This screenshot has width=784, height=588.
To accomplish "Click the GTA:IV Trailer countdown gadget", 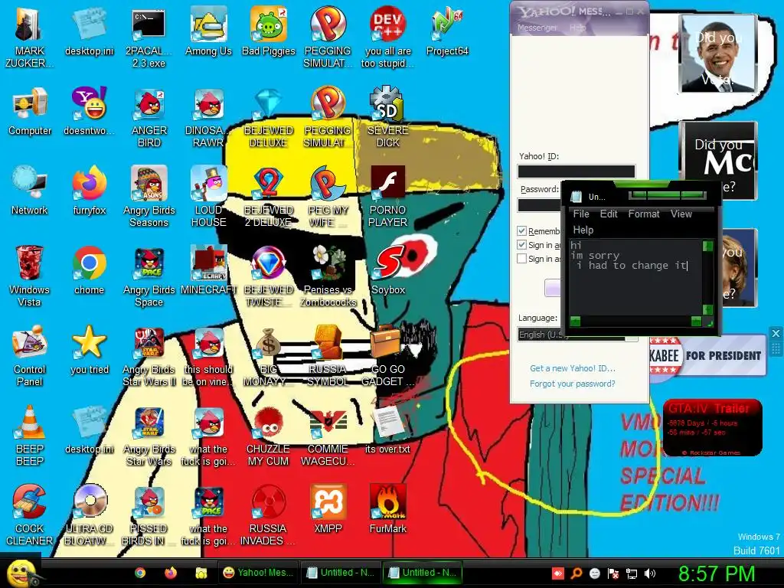I will click(x=713, y=427).
